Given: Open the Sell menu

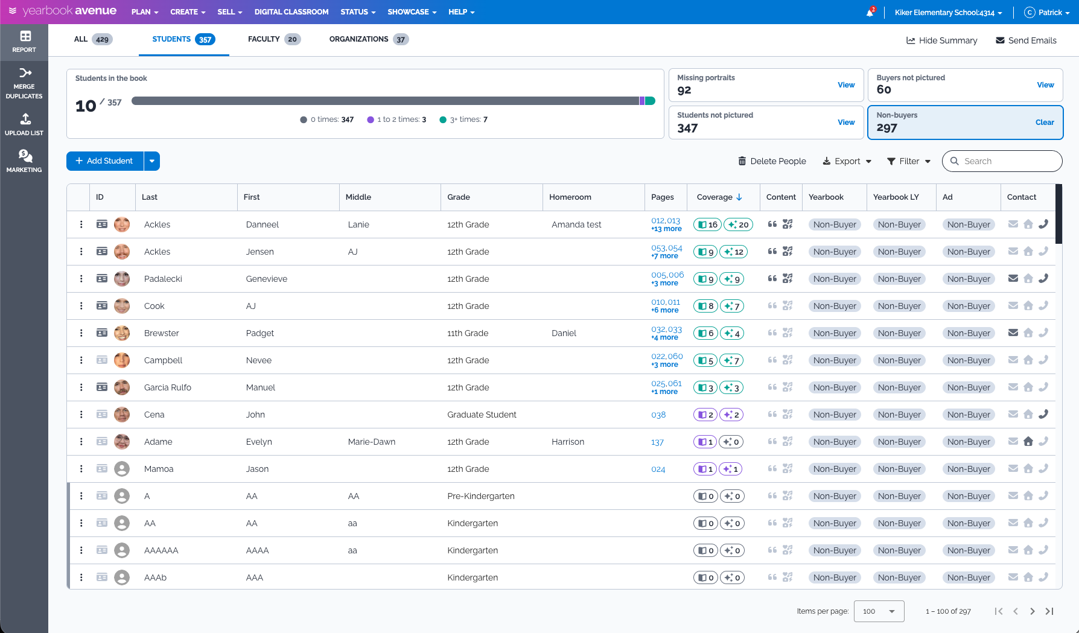Looking at the screenshot, I should click(230, 12).
